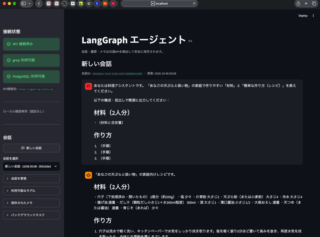Click the LangGraph エージェント title
This screenshot has width=320, height=237.
(134, 40)
